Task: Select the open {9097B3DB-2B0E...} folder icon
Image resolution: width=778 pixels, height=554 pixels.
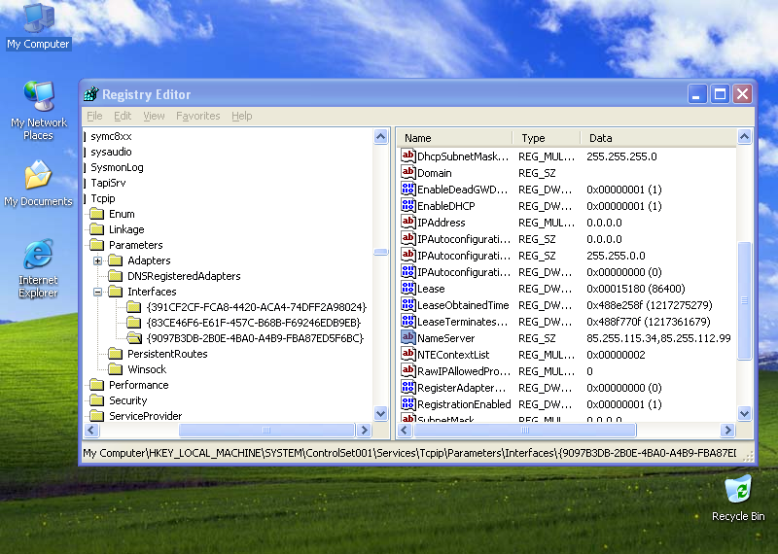Action: click(x=134, y=338)
